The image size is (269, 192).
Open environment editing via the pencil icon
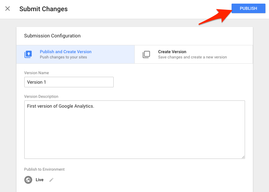(51, 180)
